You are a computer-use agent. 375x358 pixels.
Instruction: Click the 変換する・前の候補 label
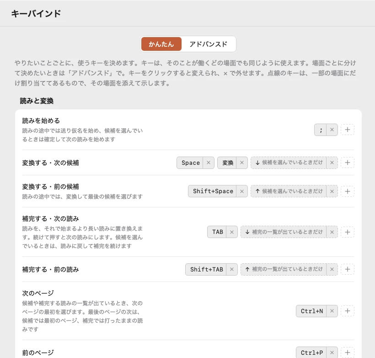point(50,186)
